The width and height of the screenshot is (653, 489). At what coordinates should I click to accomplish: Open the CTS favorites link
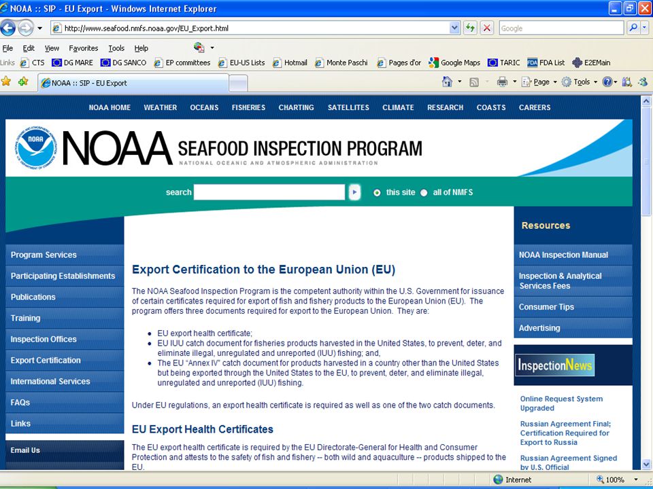(33, 62)
